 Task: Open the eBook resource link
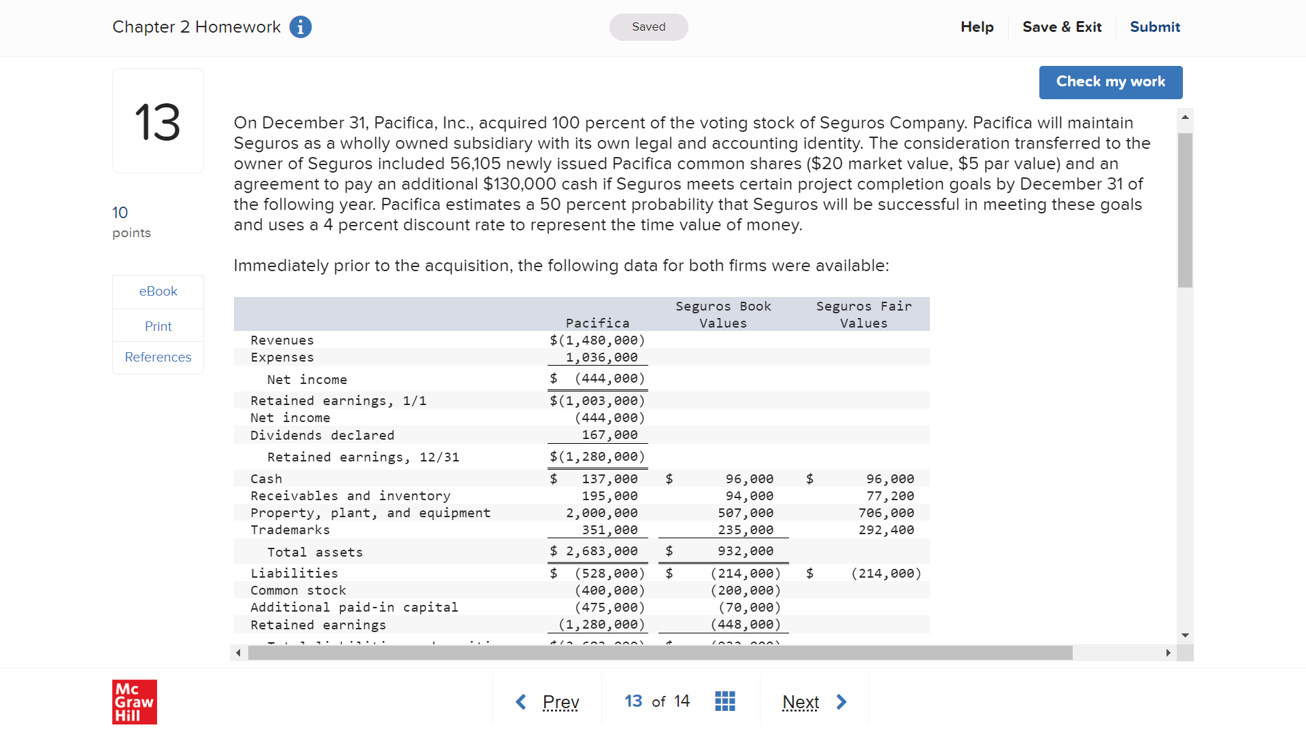pos(158,292)
